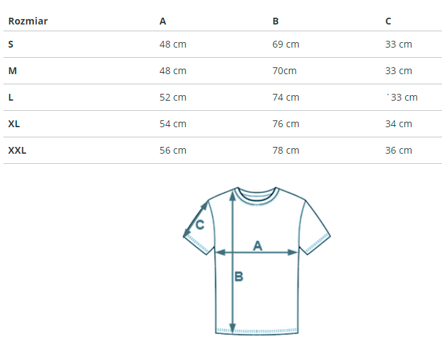Click the letter B on the shirt diagram
Image resolution: width=442 pixels, height=338 pixels.
coord(239,277)
